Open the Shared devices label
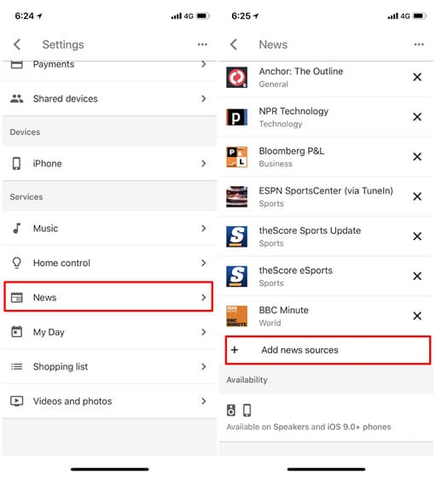436x478 pixels. (66, 98)
